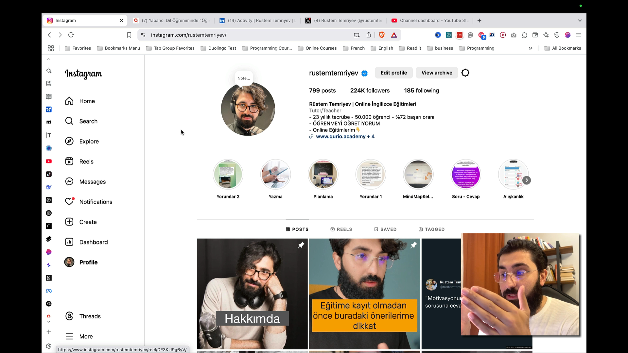The image size is (628, 353).
Task: Open the browser extensions puzzle icon
Action: point(524,35)
